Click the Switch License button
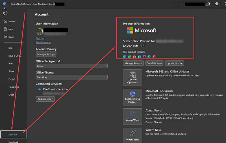 (x=154, y=63)
